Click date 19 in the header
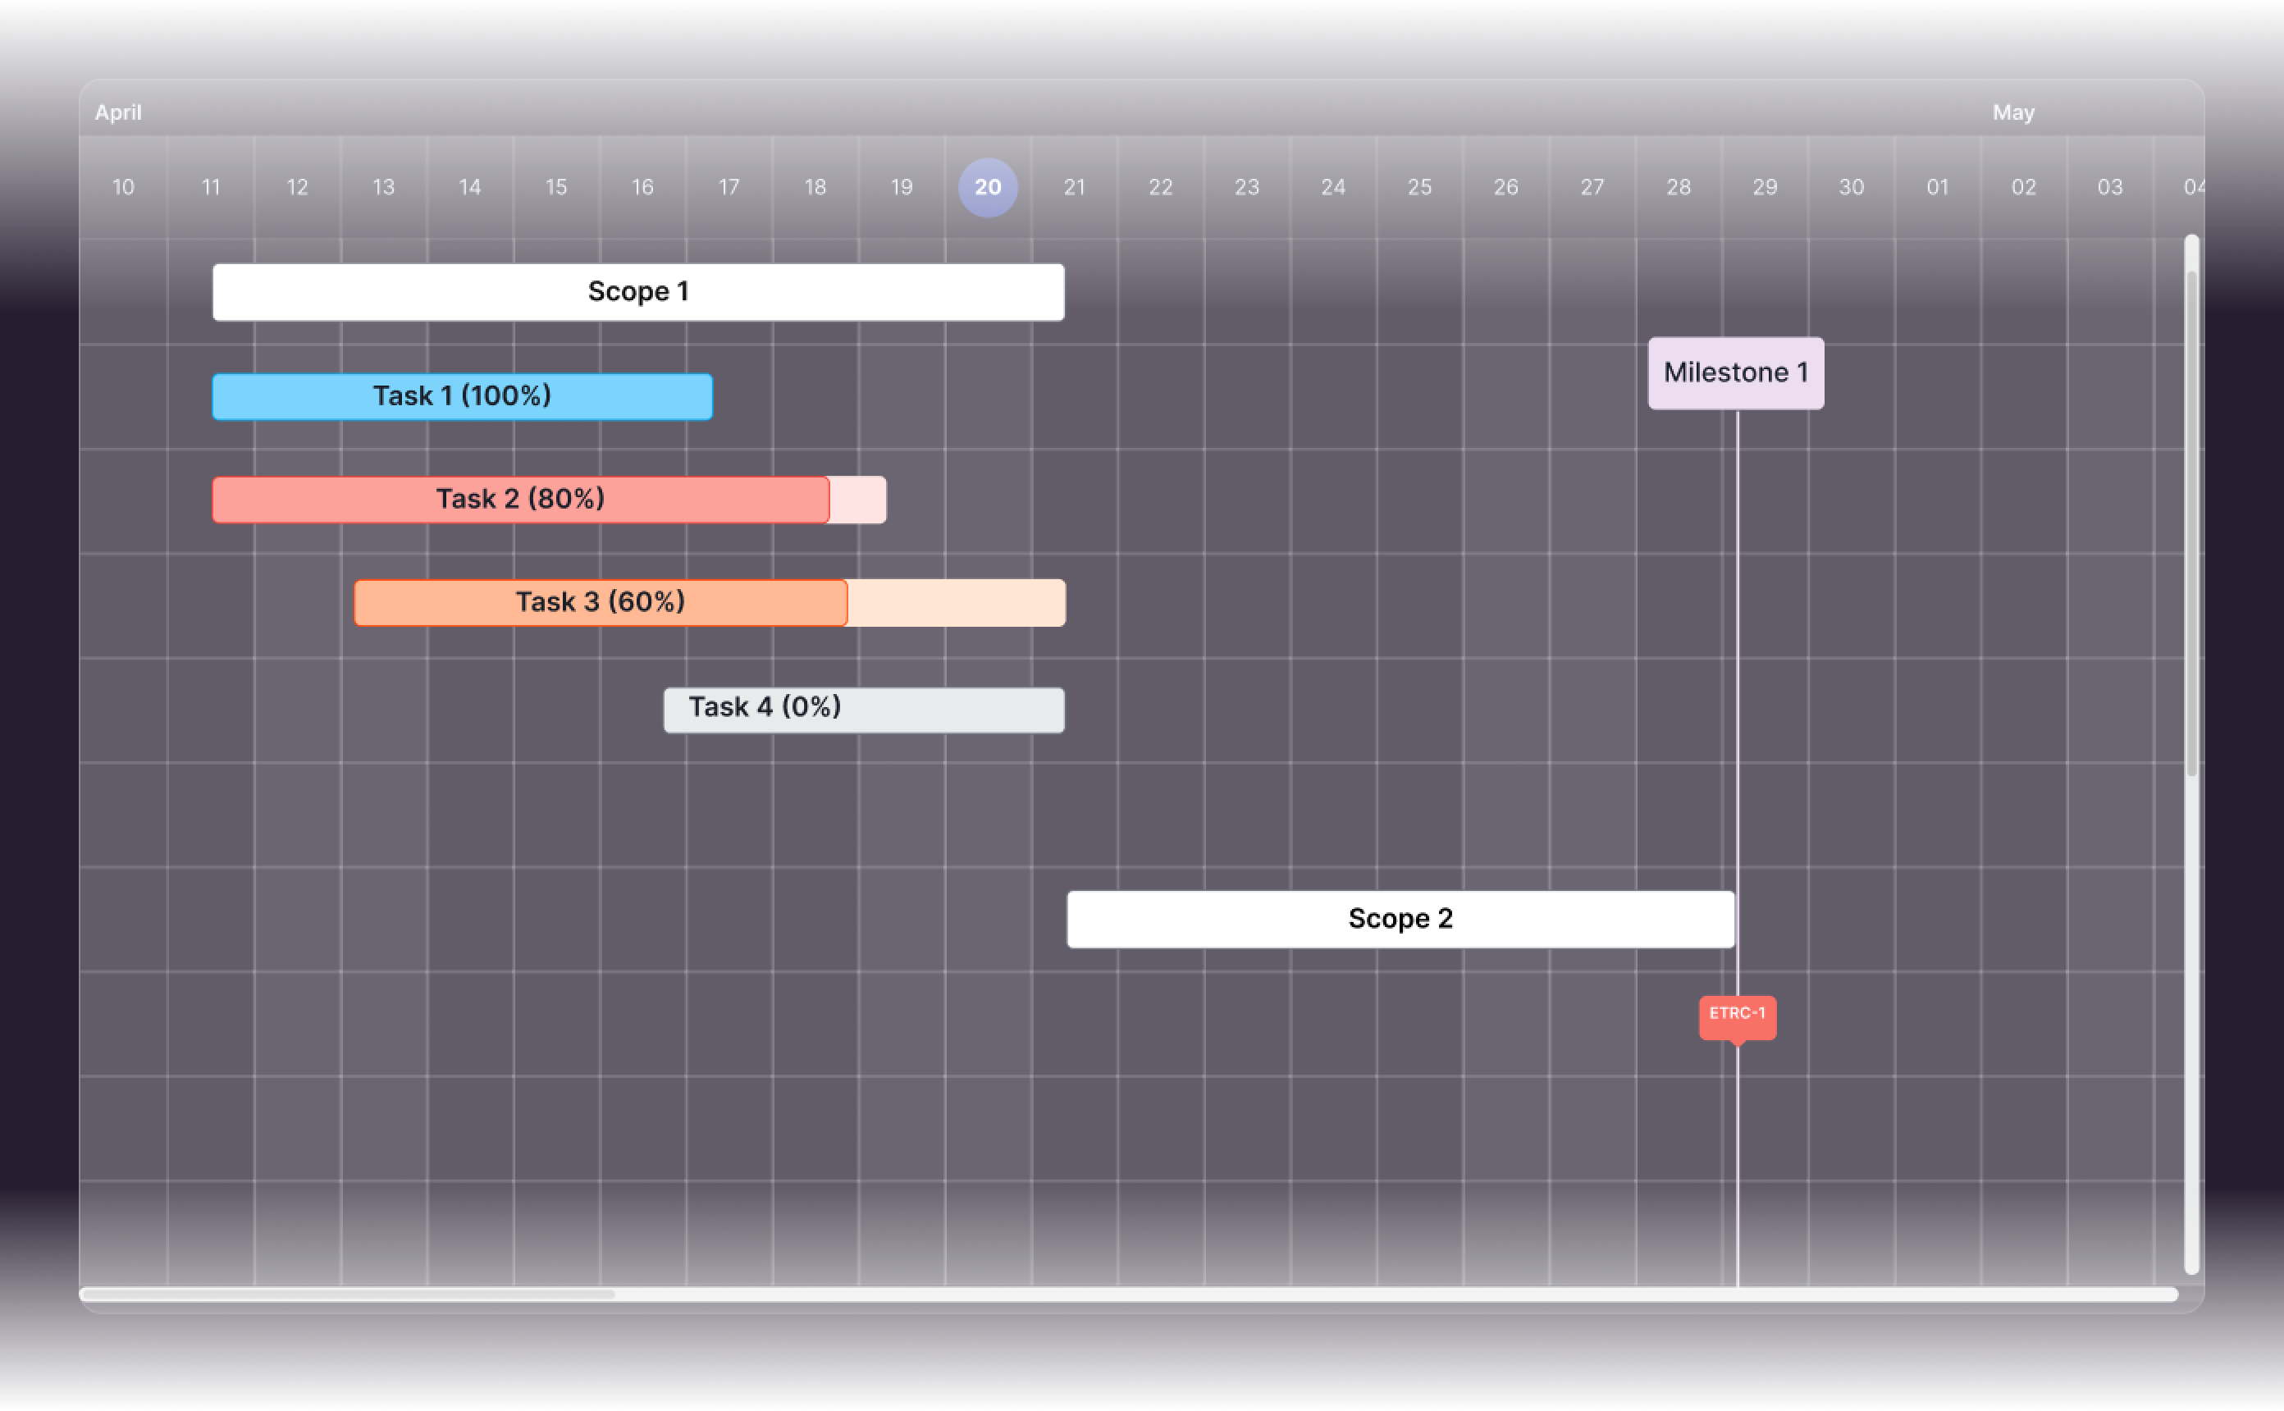Viewport: 2284px width, 1411px height. 902,188
